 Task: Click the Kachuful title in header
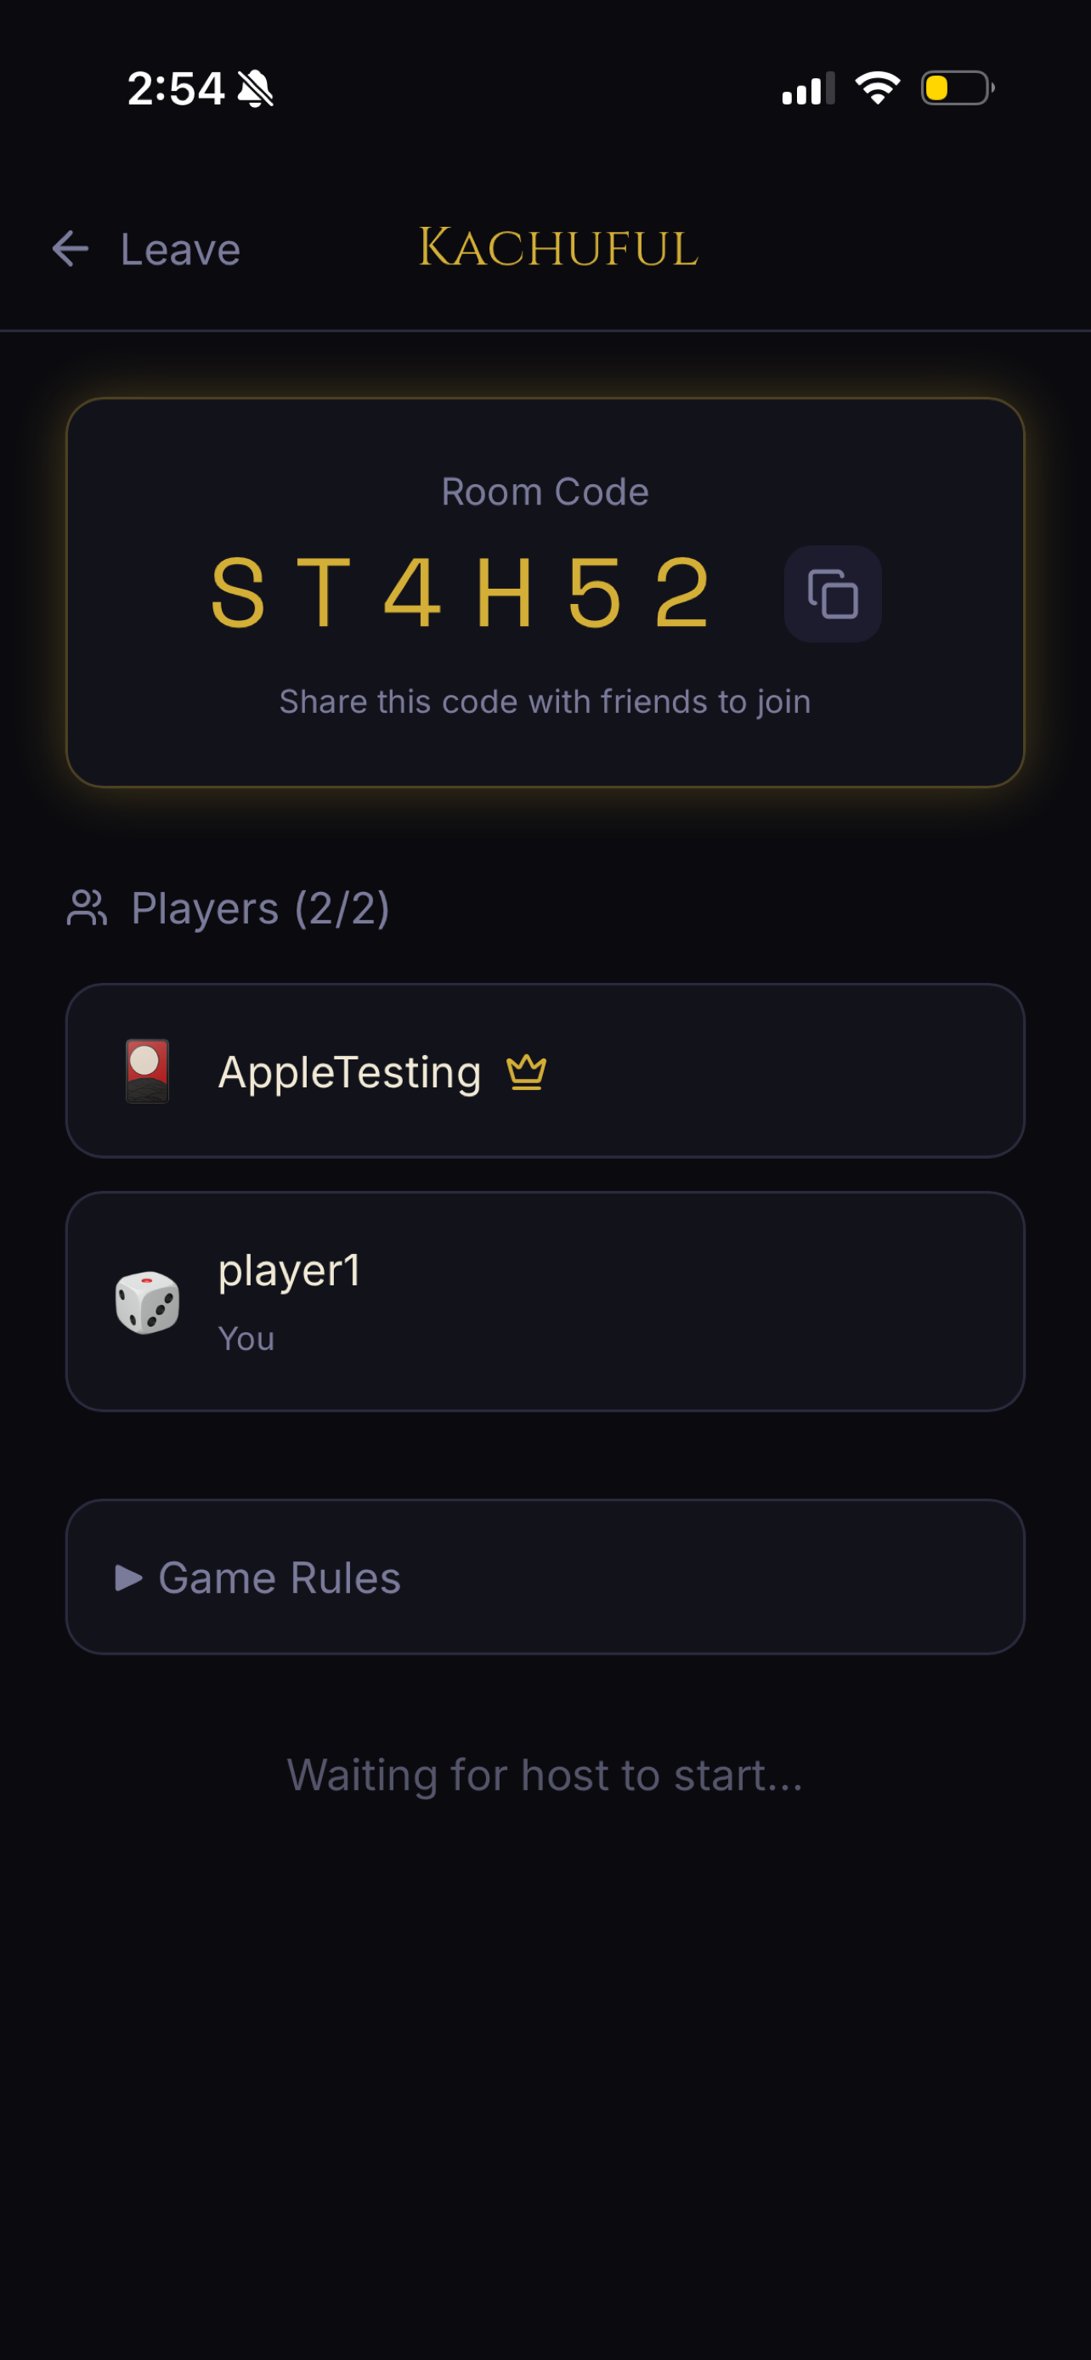click(558, 247)
